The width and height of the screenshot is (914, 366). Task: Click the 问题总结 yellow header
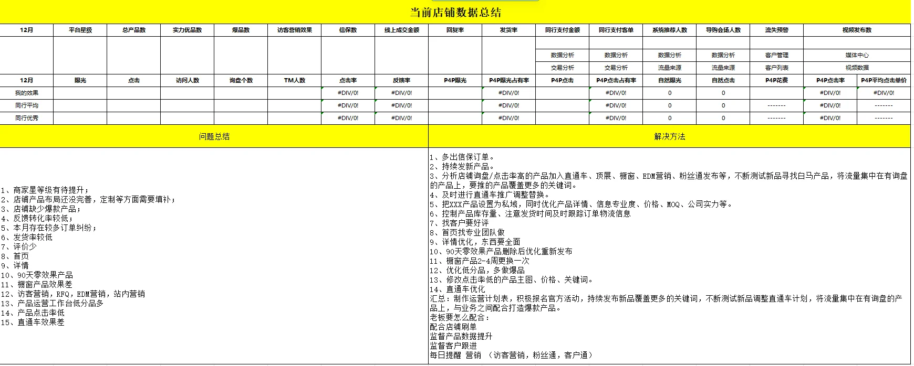[214, 136]
